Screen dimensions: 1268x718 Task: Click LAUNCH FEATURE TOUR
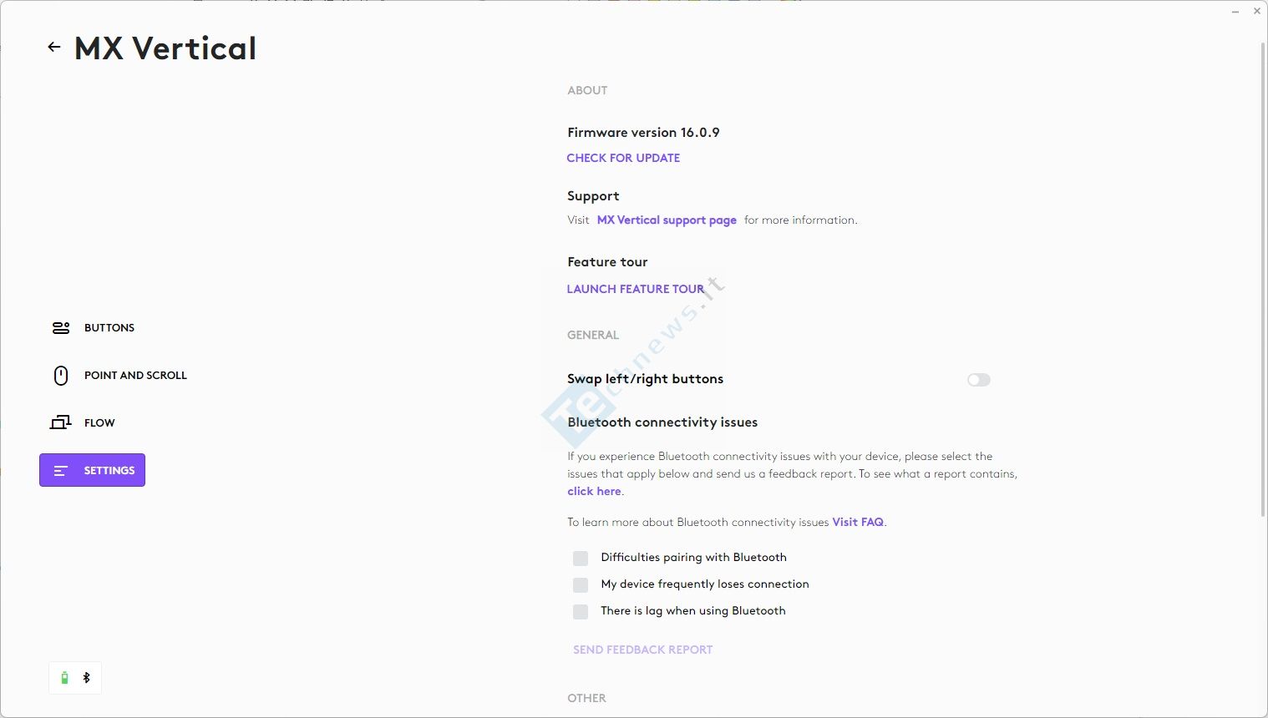(x=636, y=289)
